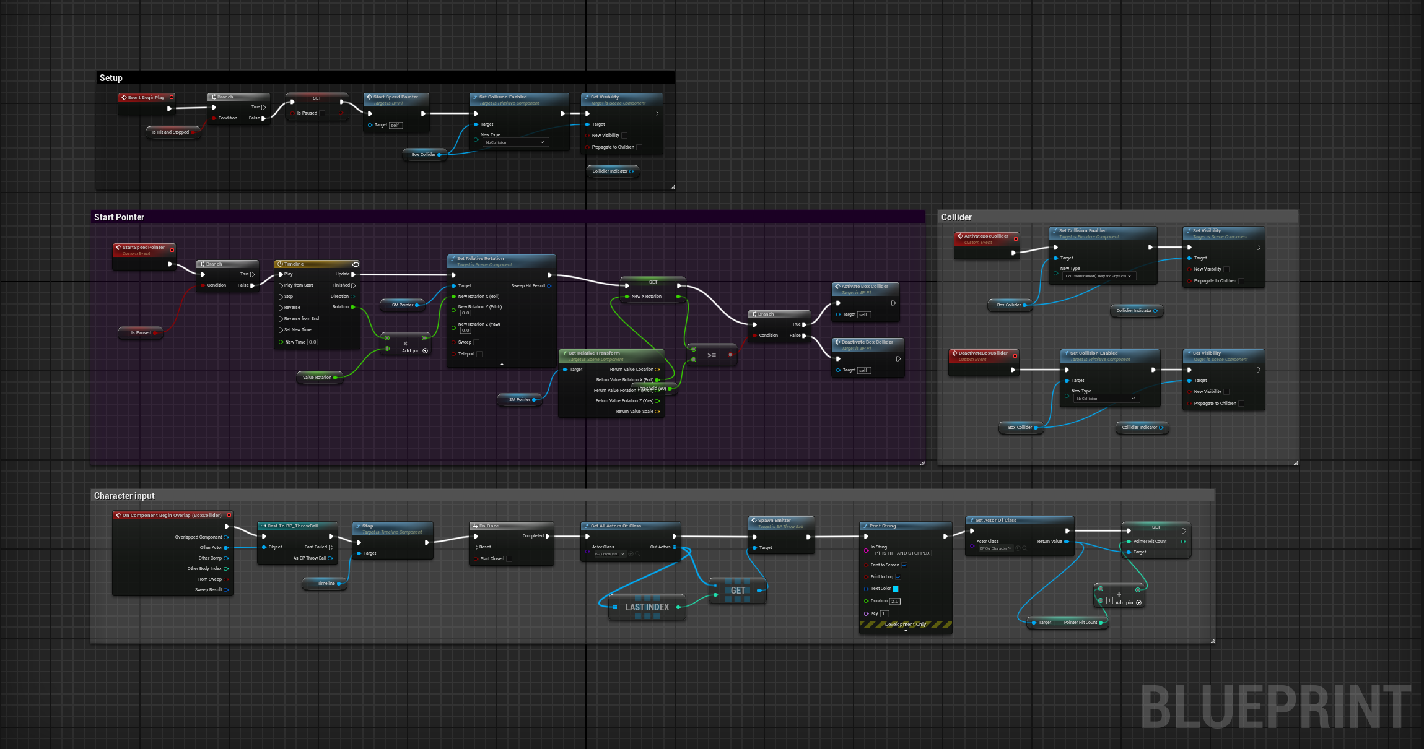Click the Text Color cyan swatch

[x=895, y=589]
